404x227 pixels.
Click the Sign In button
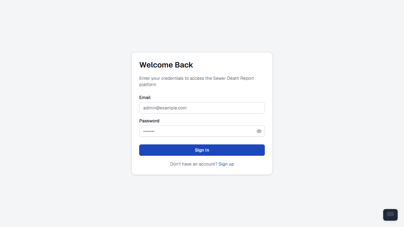coord(202,150)
